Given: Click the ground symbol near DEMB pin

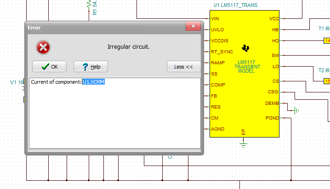Looking at the screenshot, I should coord(296,110).
